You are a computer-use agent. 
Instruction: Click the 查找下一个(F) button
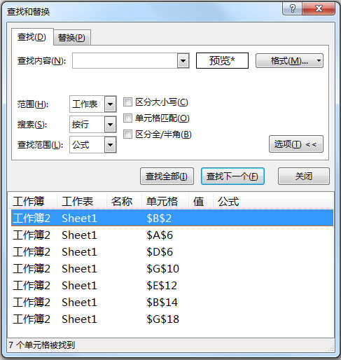[x=232, y=176]
